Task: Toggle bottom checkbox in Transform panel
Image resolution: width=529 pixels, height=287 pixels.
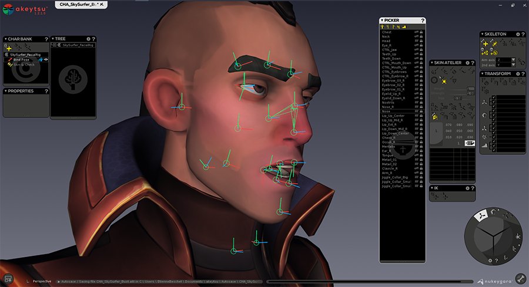Action: pyautogui.click(x=494, y=150)
